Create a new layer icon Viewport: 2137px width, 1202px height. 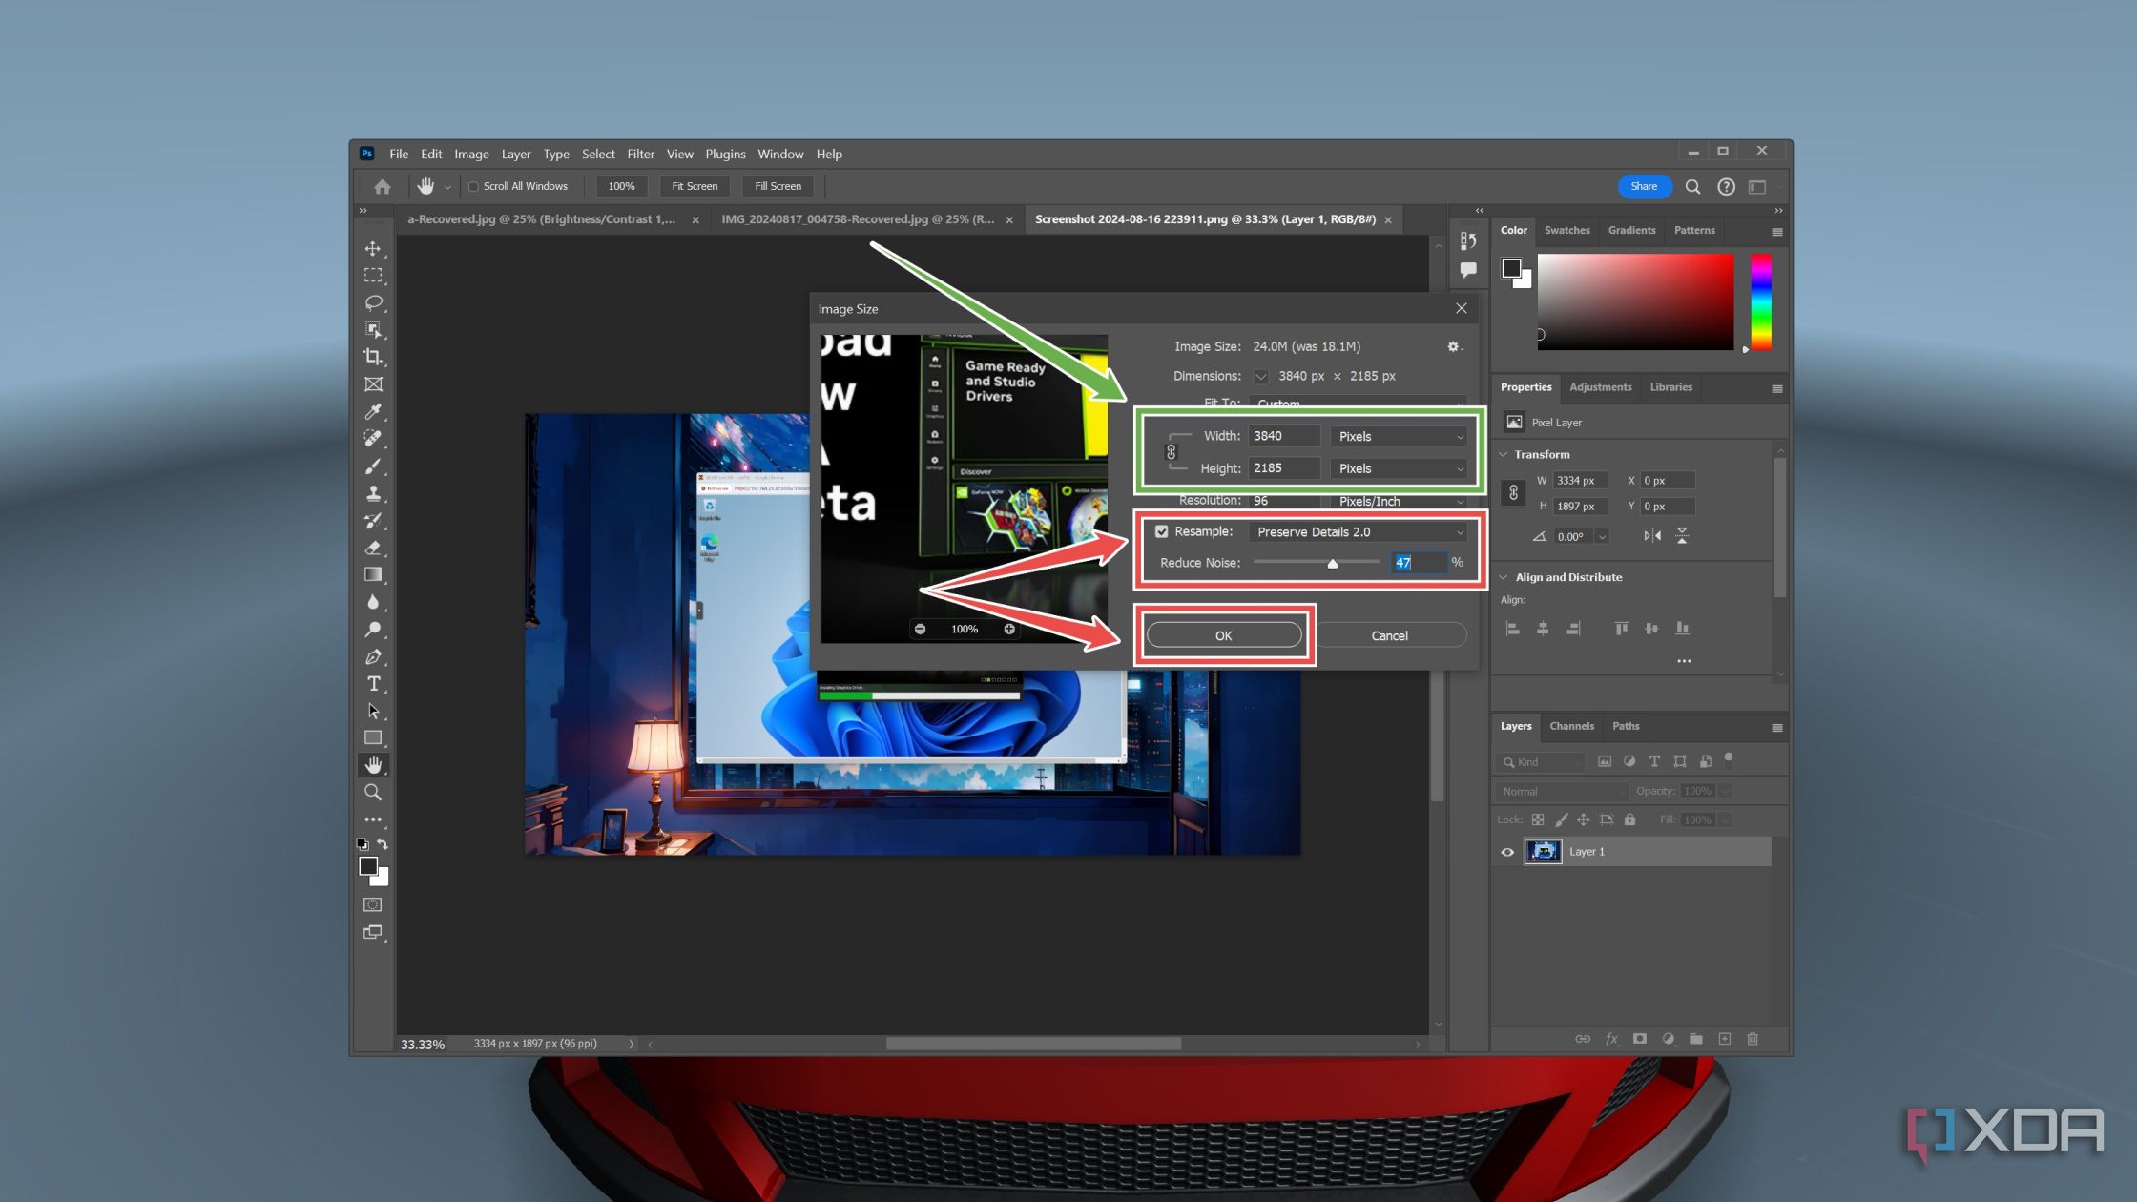click(x=1724, y=1038)
